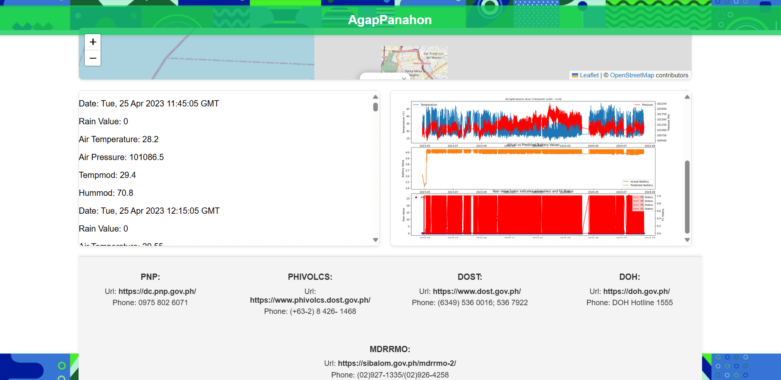
Task: Open the Leaflet attribution link
Action: (x=589, y=75)
